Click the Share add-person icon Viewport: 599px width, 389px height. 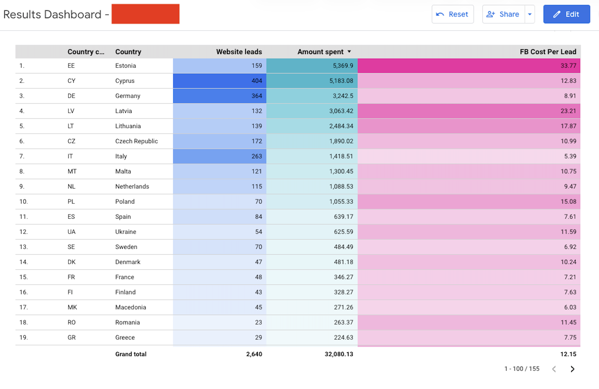point(490,14)
